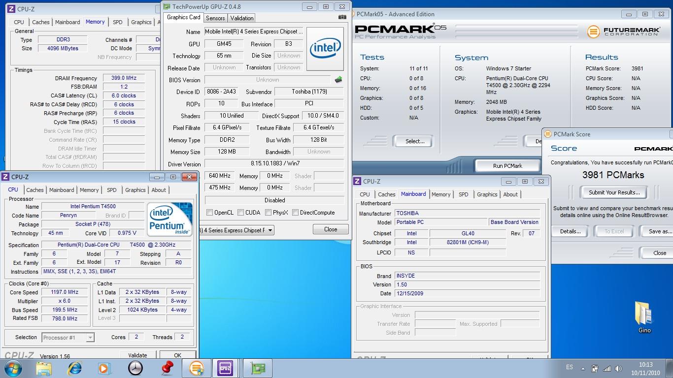The height and width of the screenshot is (378, 673).
Task: Enable the DirectCompute checkbox
Action: [x=295, y=213]
